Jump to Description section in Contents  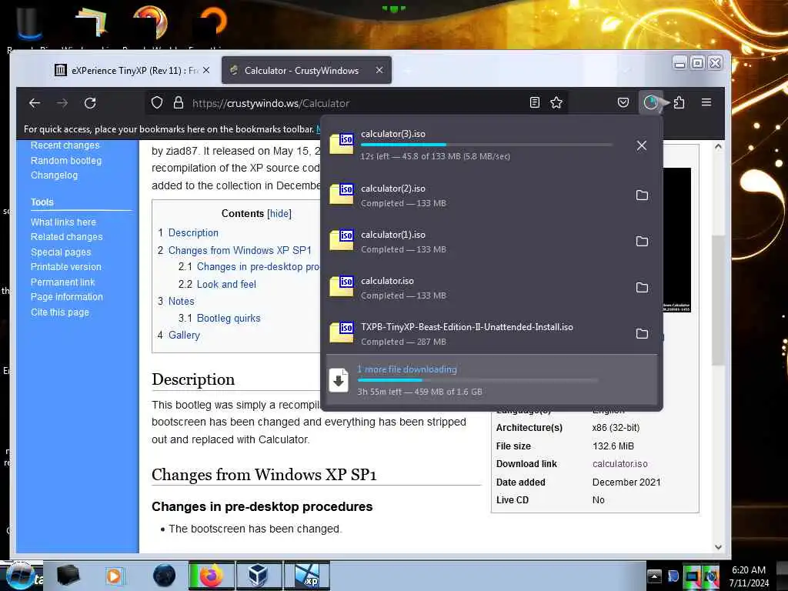point(193,232)
